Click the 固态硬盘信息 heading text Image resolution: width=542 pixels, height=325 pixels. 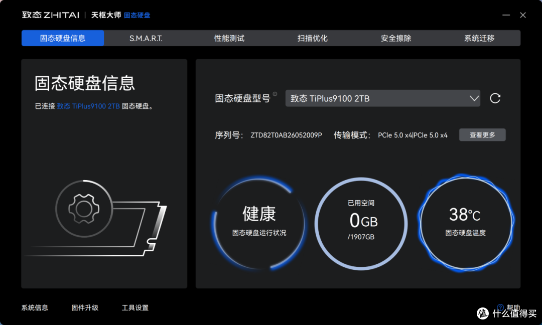85,83
